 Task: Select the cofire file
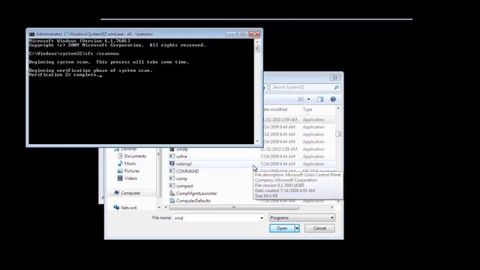pos(181,157)
